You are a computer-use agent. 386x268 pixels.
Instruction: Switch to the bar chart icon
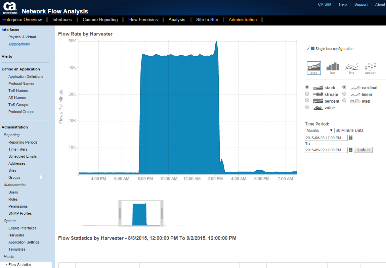333,68
